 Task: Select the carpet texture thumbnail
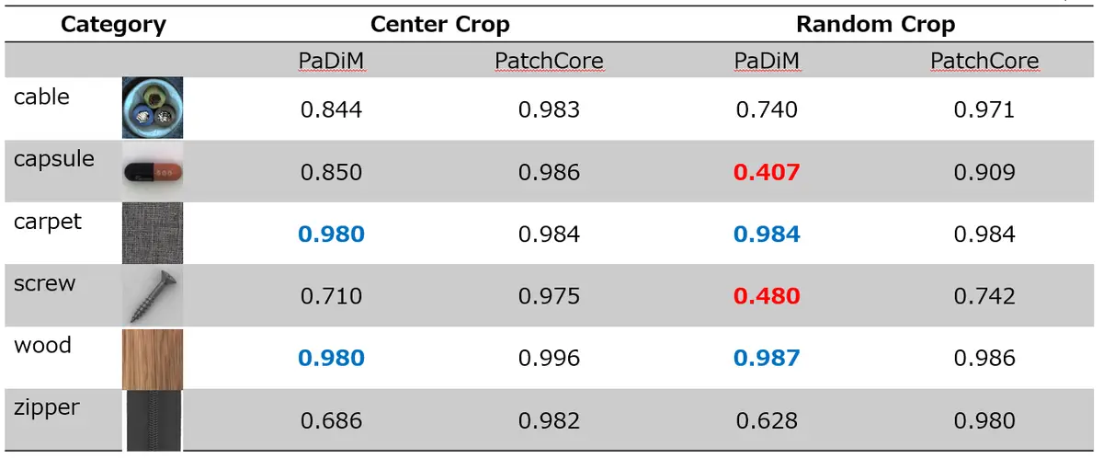[x=152, y=234]
